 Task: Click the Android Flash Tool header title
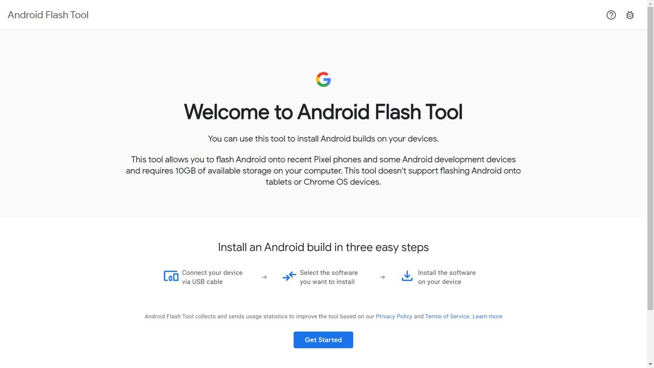(x=48, y=15)
